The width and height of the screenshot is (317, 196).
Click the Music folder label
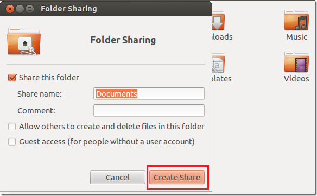[x=296, y=37]
